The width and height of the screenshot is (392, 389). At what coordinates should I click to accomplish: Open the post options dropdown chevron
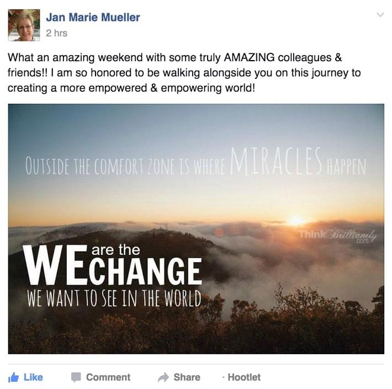point(380,15)
